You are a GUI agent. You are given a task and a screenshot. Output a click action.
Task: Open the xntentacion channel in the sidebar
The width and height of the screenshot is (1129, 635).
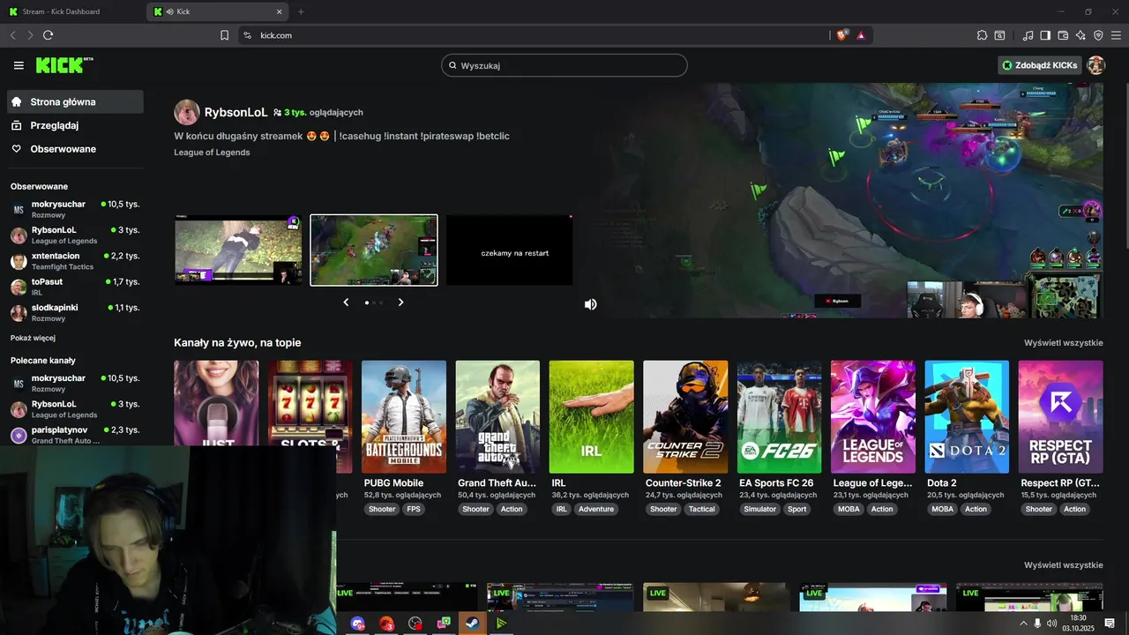(75, 261)
